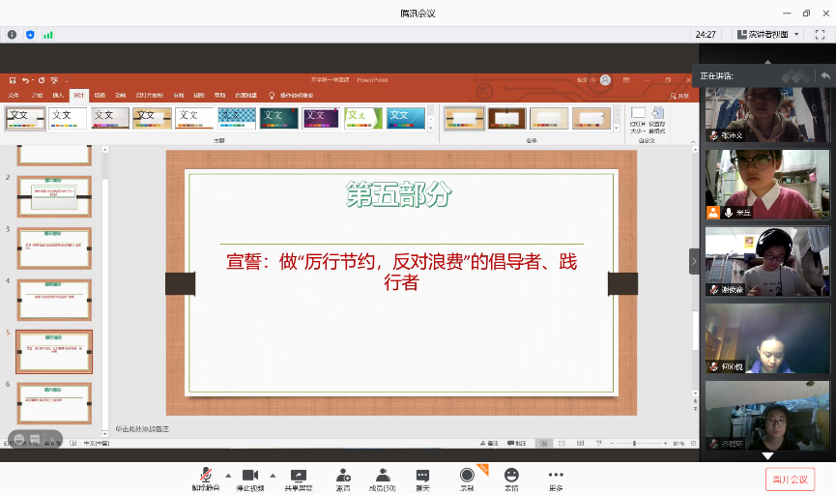
Task: Click the PowerPoint Share button
Action: (679, 96)
